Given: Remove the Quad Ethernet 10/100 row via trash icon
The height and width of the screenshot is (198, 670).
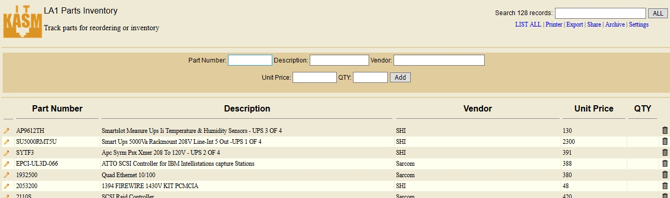Looking at the screenshot, I should click(665, 175).
